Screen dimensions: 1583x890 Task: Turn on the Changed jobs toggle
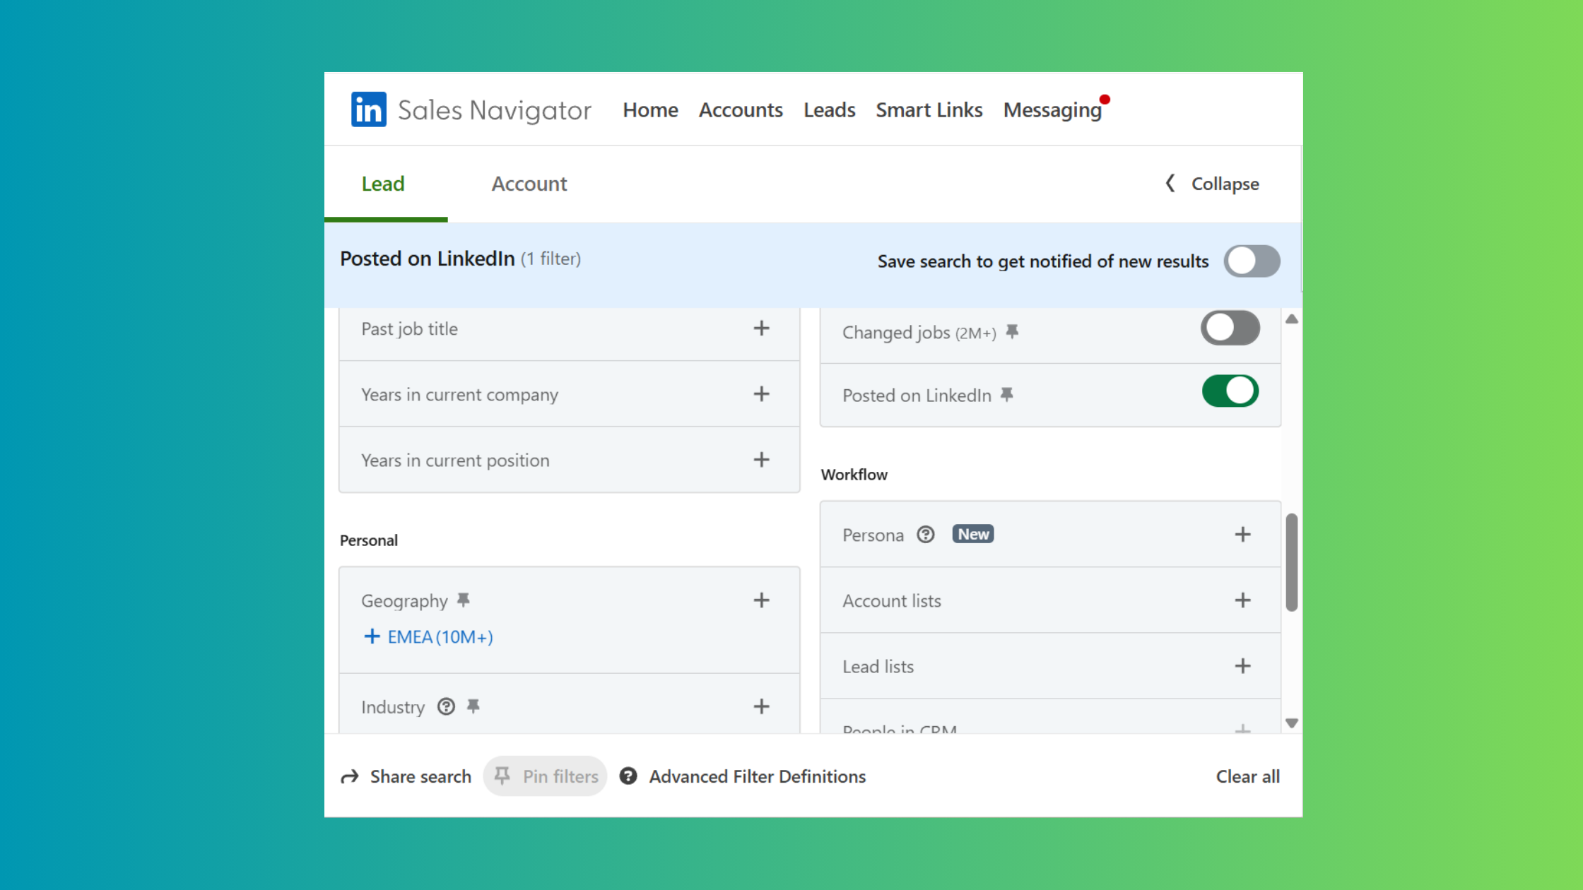[1230, 328]
